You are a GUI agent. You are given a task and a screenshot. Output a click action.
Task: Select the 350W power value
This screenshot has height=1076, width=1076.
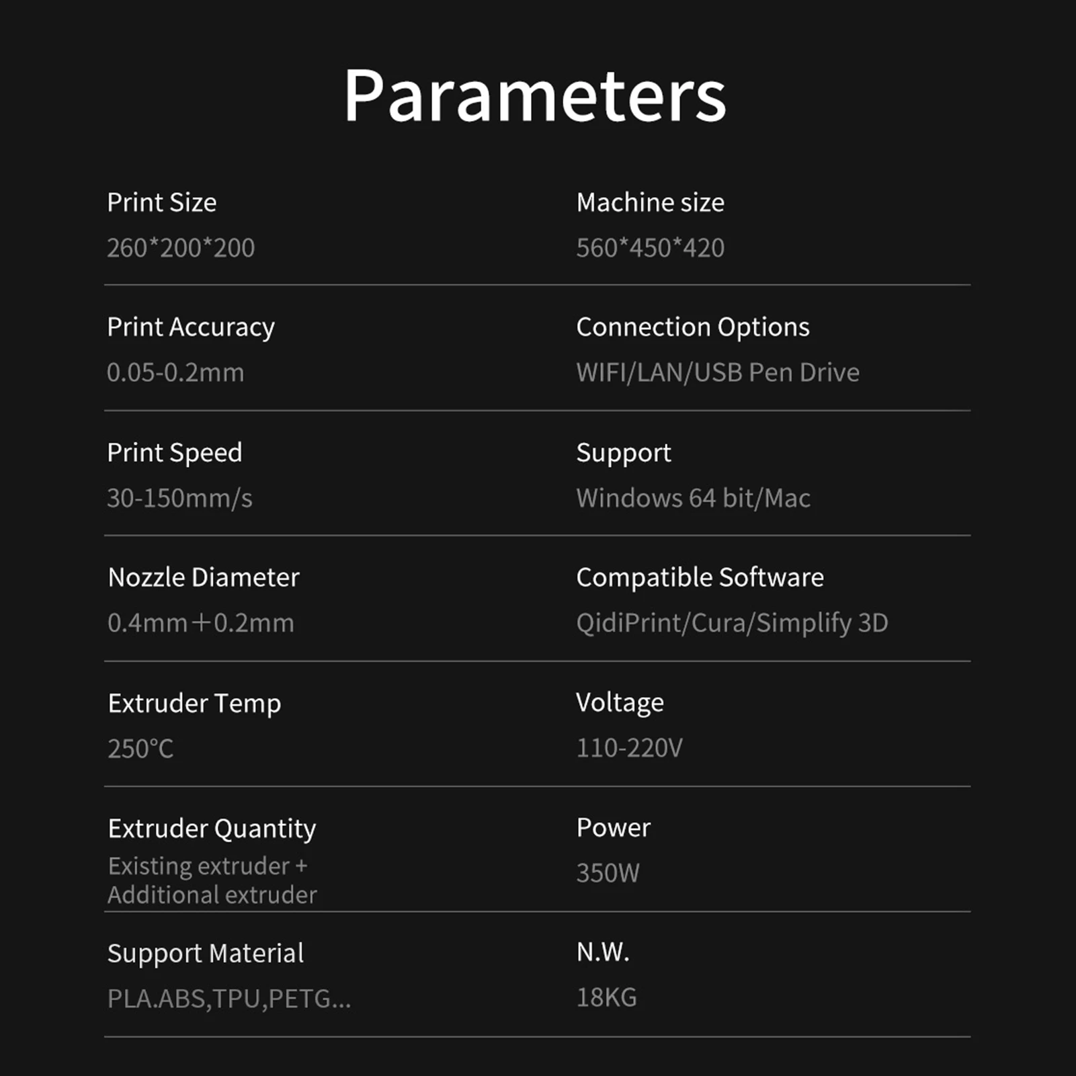(x=608, y=873)
